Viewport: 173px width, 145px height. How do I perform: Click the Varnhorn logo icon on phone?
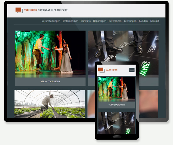point(101,70)
